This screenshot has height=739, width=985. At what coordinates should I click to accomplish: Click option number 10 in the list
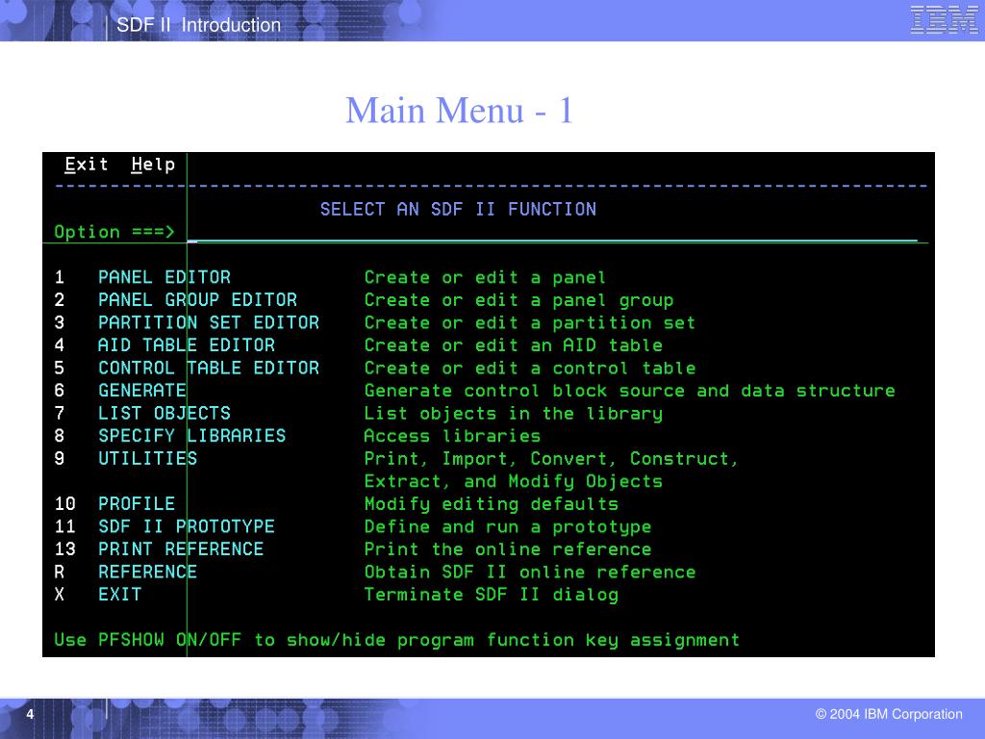pos(64,503)
